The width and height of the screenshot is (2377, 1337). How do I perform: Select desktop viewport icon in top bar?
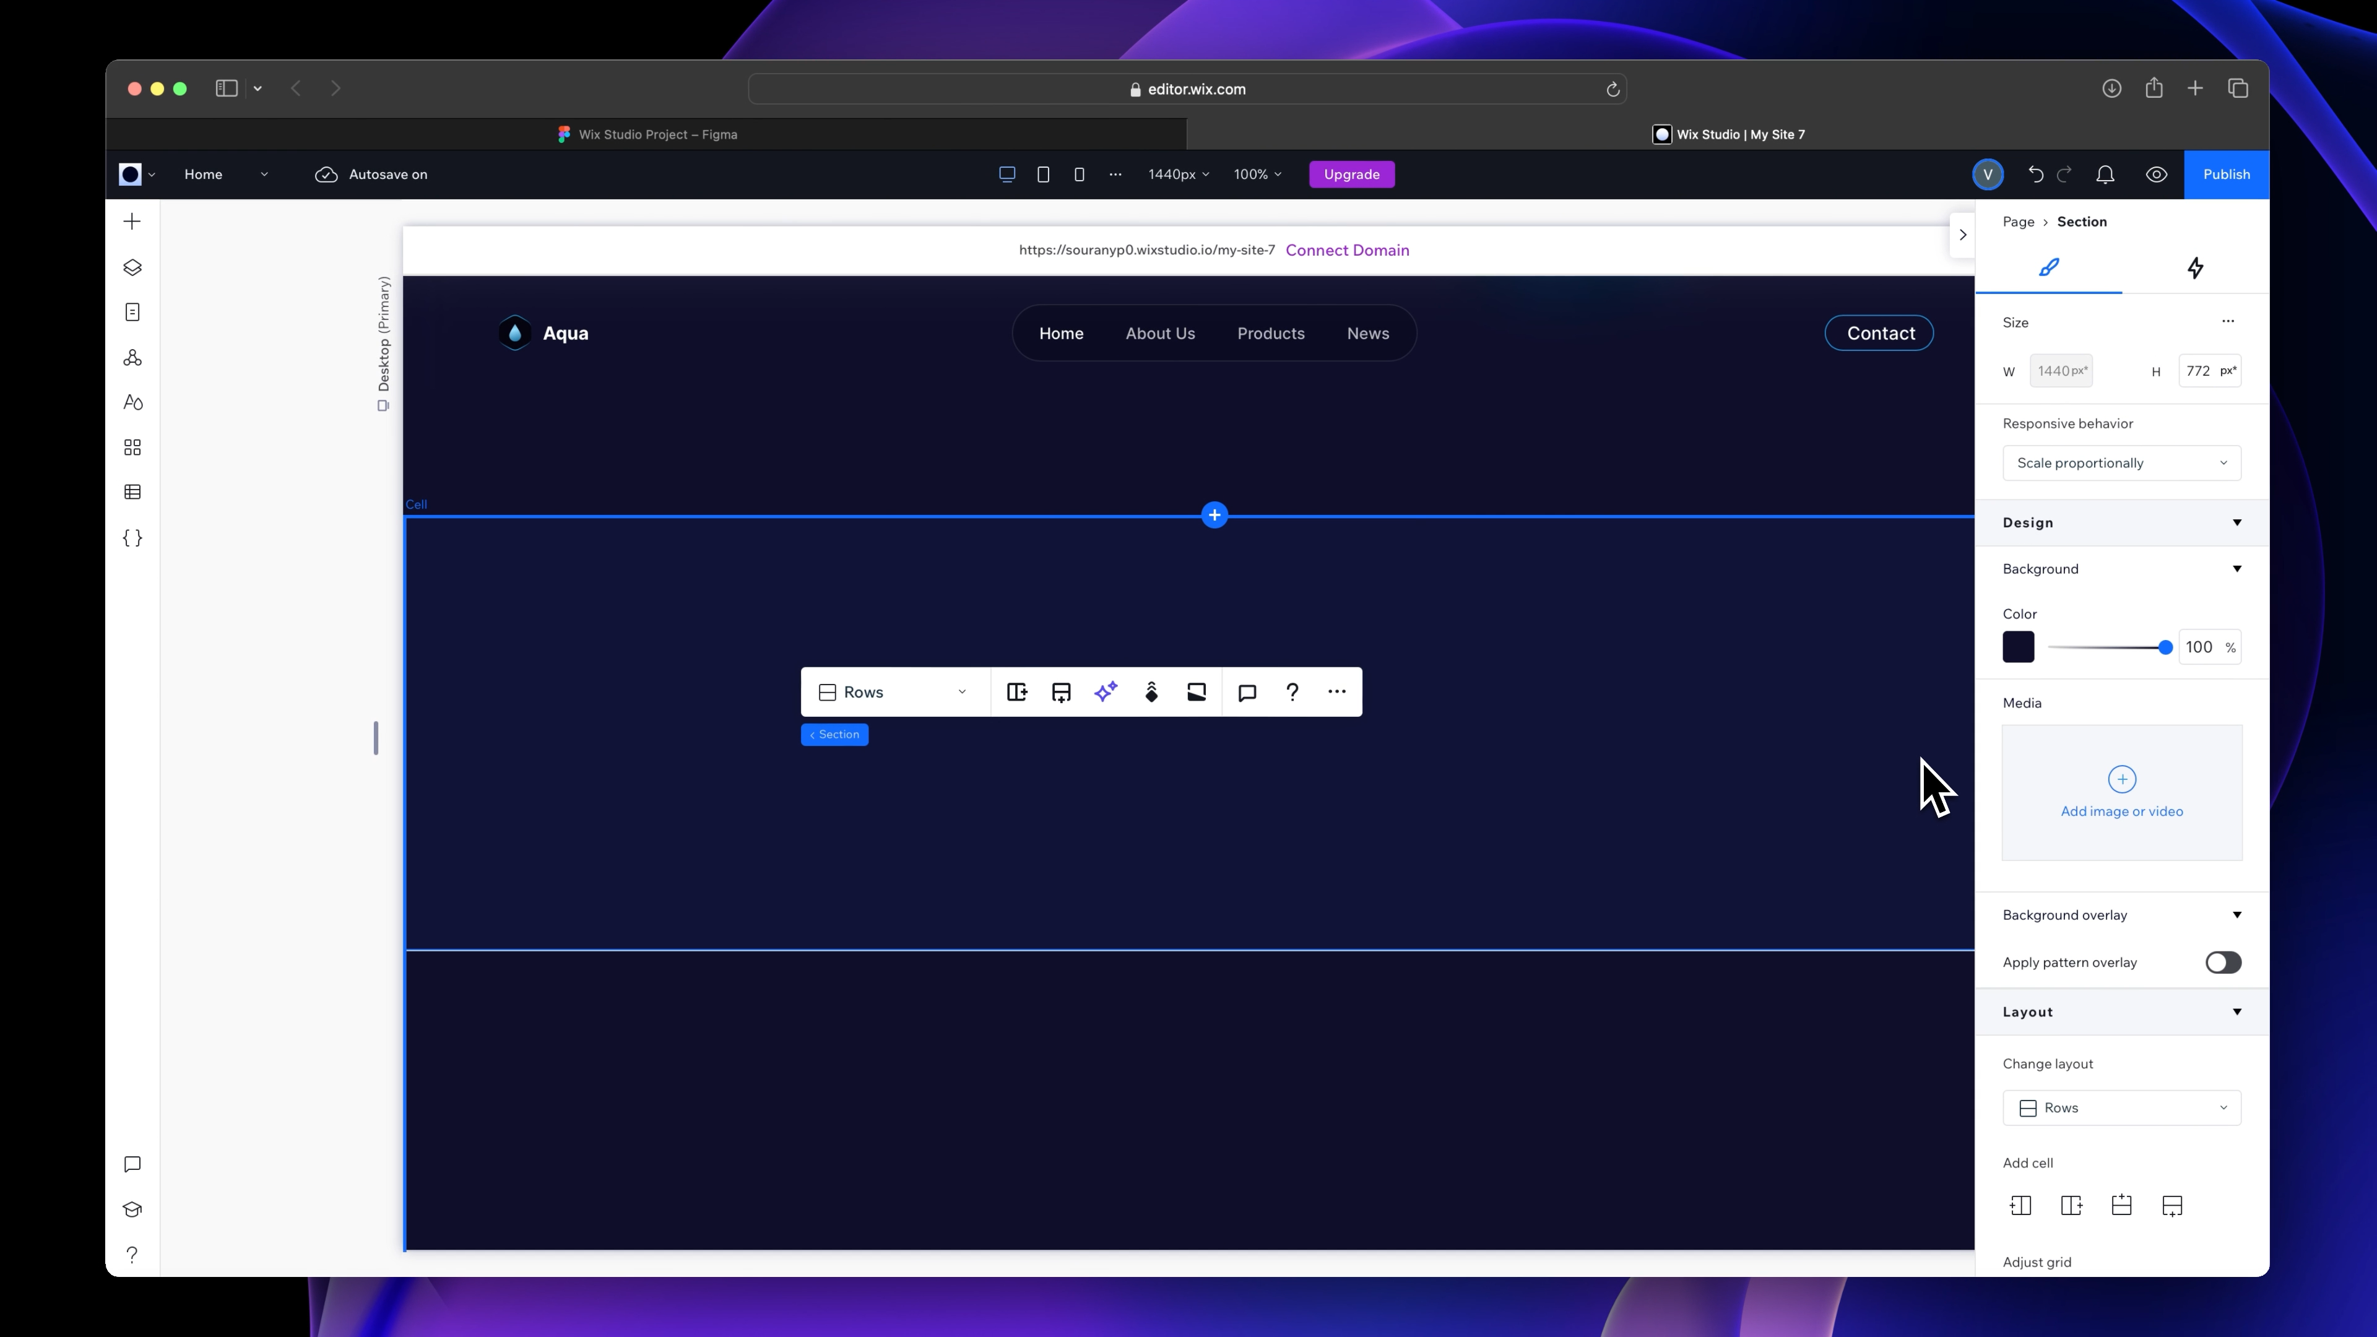point(1006,173)
